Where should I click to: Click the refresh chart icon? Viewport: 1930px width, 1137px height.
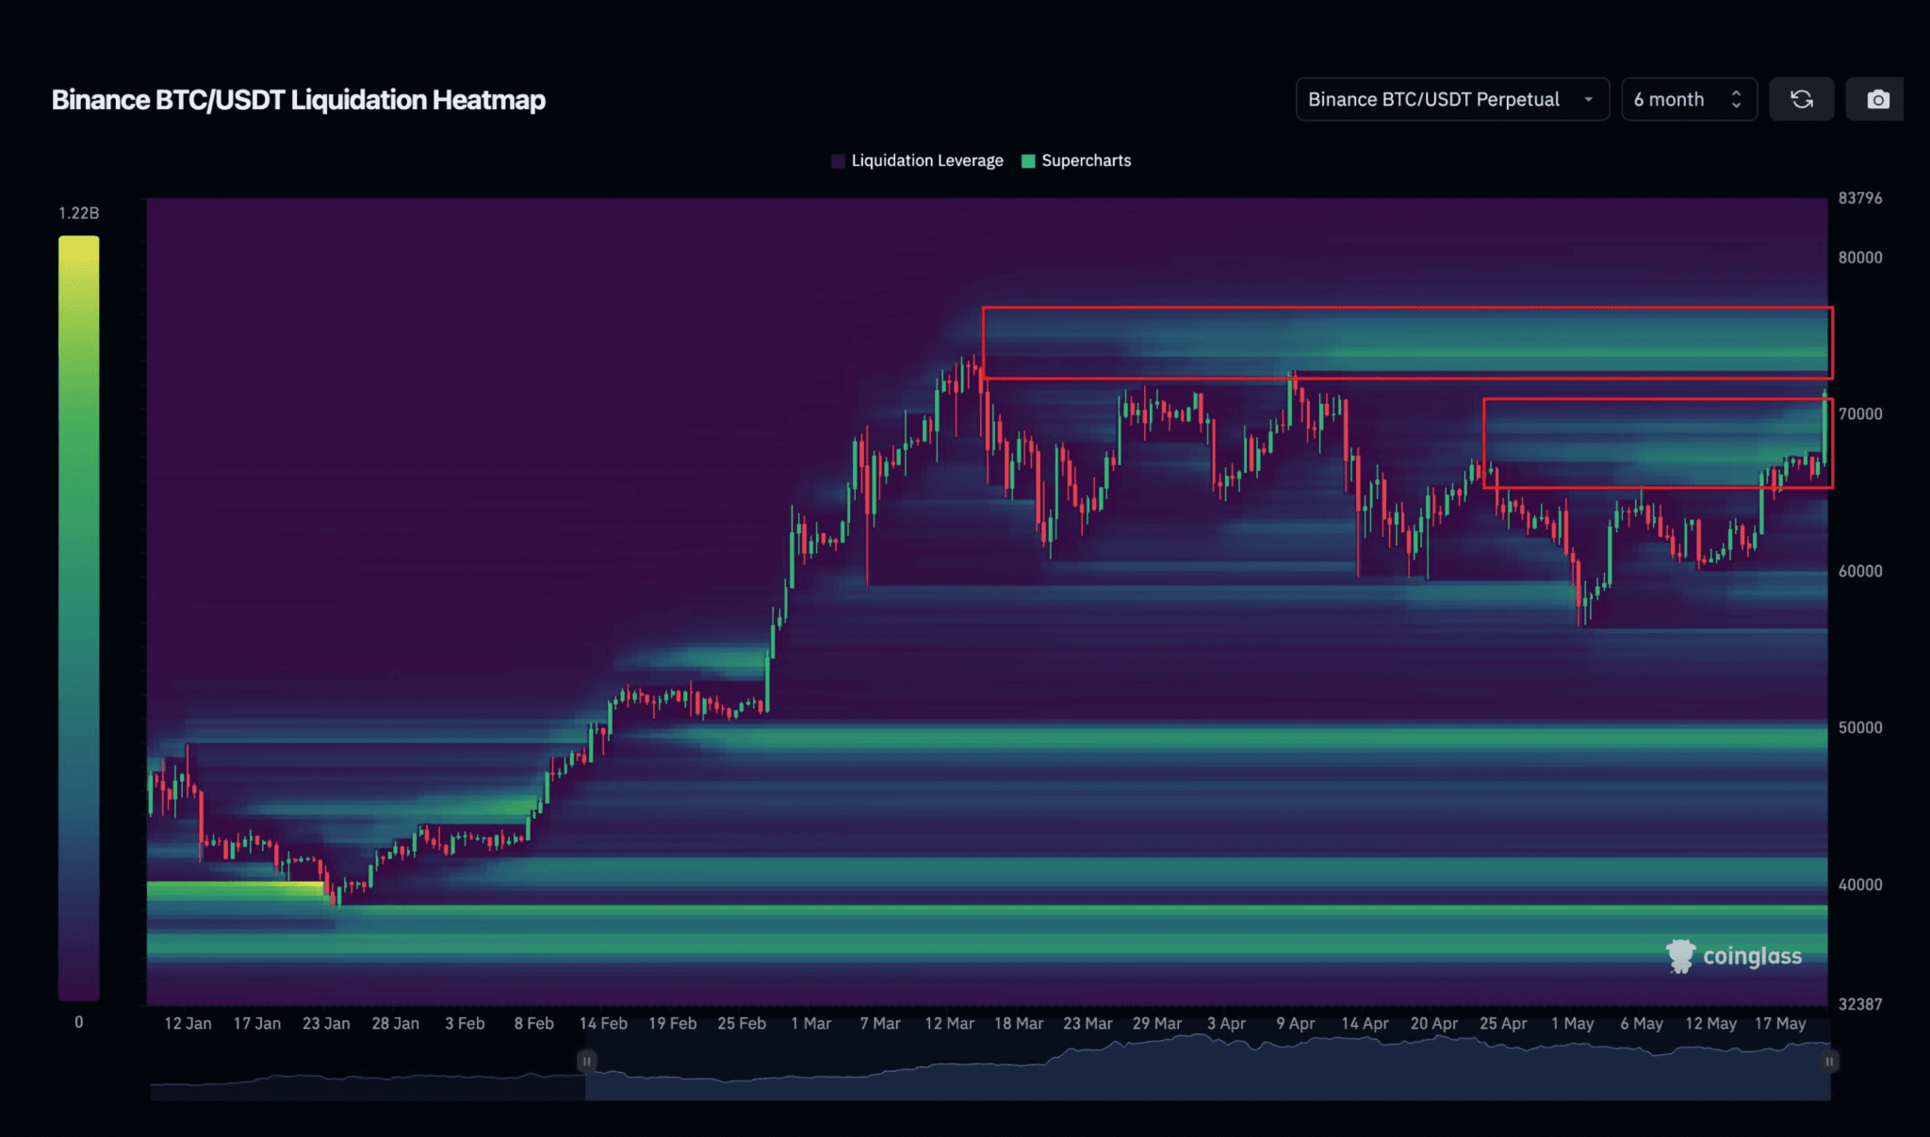(1801, 99)
